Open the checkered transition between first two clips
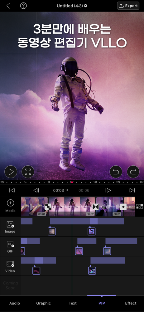 [x=48, y=207]
